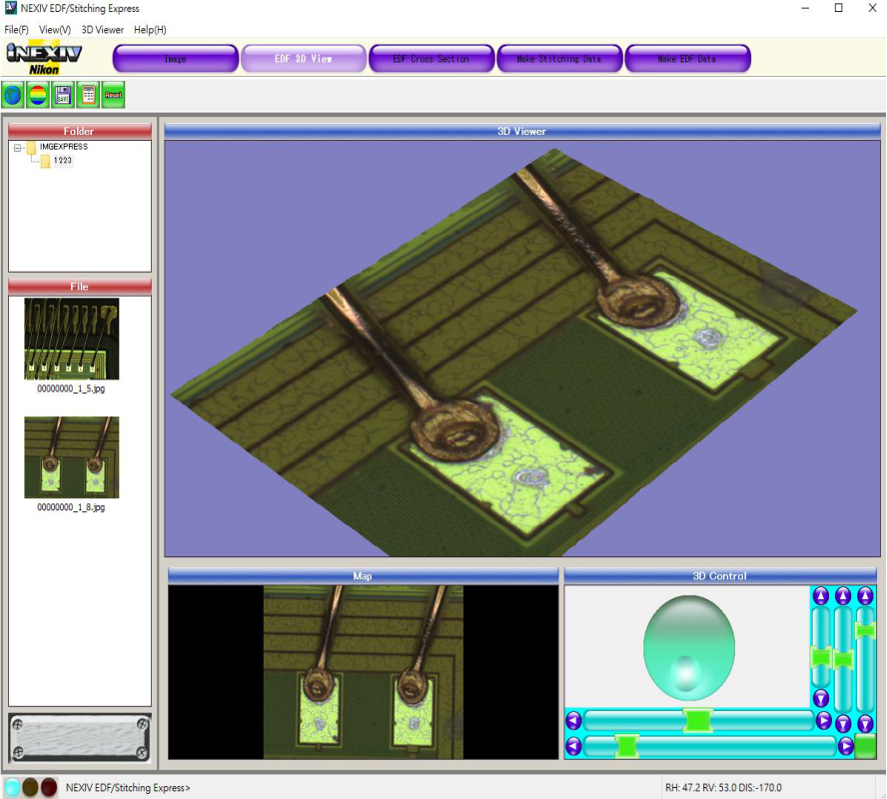Select the Image tab button
Viewport: 887px width, 799px height.
(176, 59)
